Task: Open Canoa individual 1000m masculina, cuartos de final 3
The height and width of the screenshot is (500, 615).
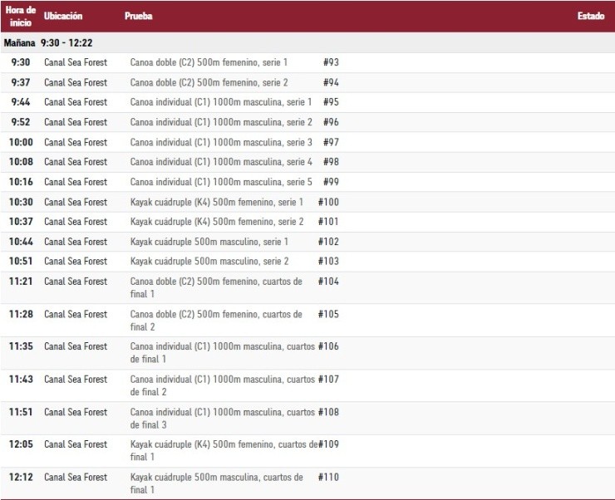Action: tap(222, 418)
